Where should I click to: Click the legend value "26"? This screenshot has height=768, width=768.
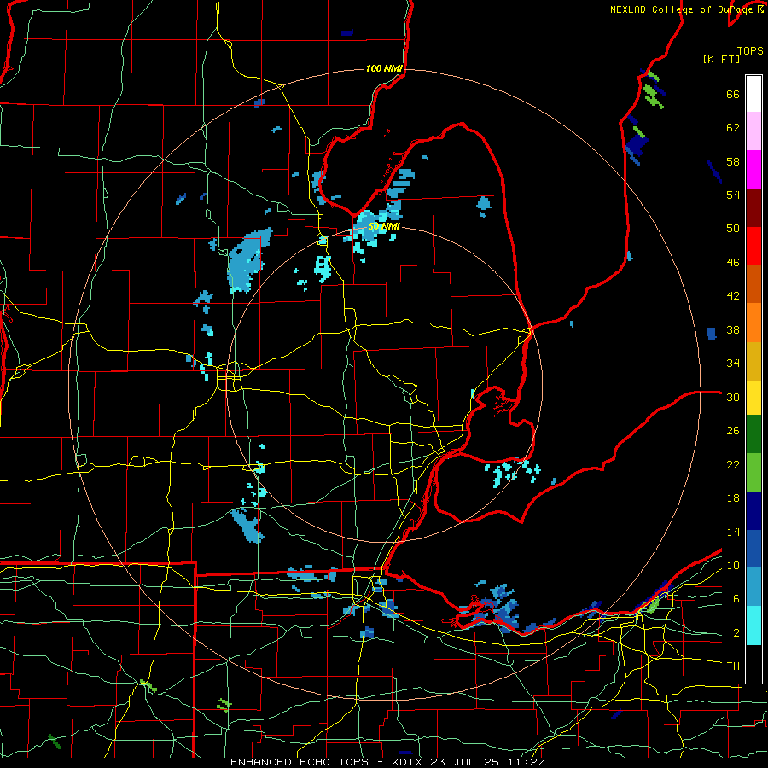coord(733,431)
